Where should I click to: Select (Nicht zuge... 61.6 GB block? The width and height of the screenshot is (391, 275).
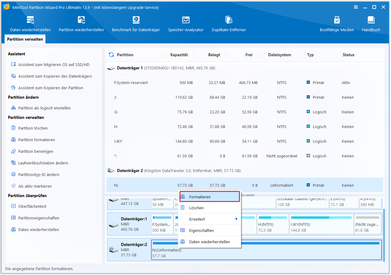pyautogui.click(x=368, y=224)
